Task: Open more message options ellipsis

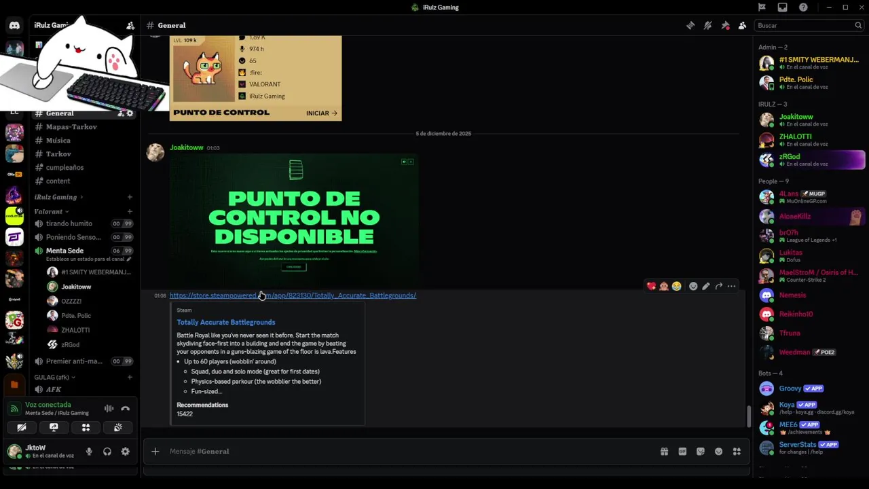Action: (x=731, y=287)
